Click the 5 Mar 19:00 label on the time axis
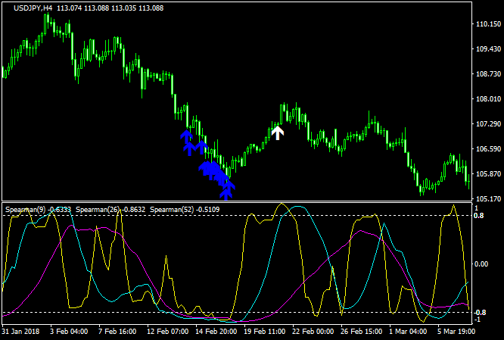 pyautogui.click(x=456, y=332)
